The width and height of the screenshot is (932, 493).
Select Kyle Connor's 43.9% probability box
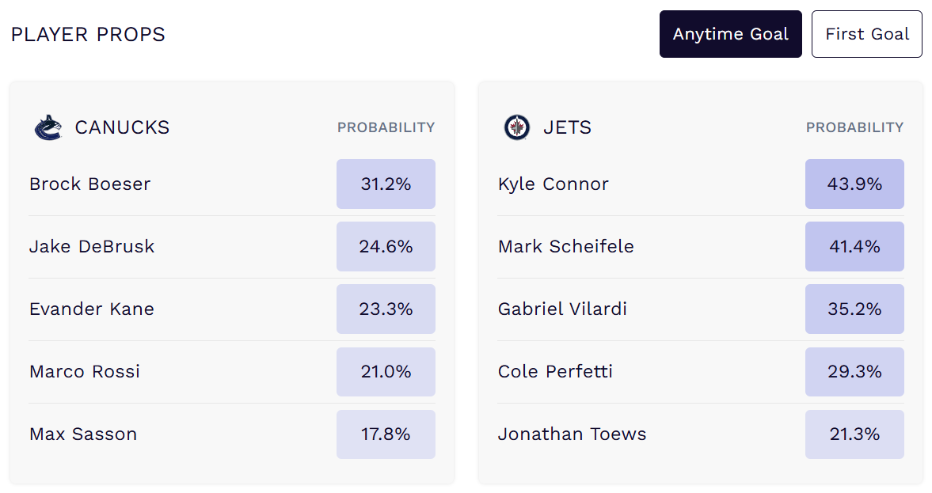pos(854,184)
